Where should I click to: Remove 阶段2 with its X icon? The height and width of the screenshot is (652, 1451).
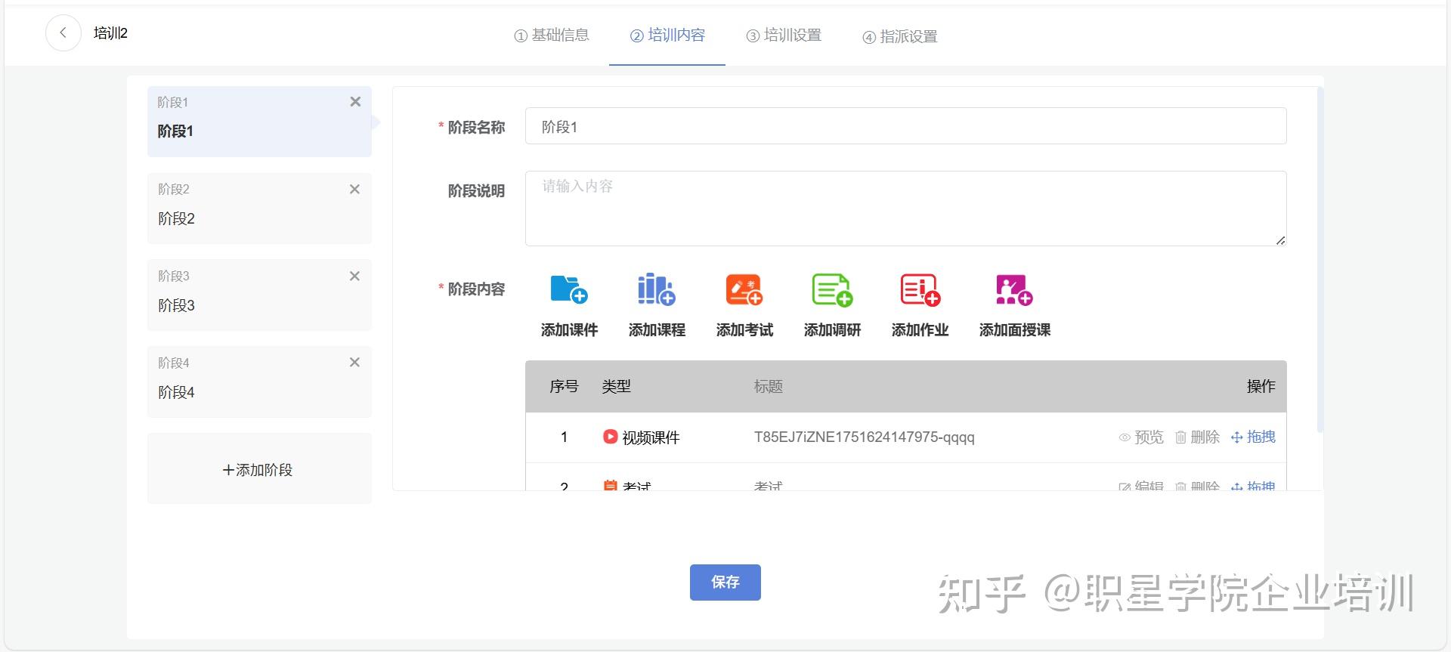click(354, 190)
